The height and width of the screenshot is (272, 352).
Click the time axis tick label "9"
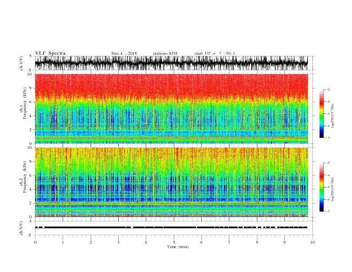(284, 242)
